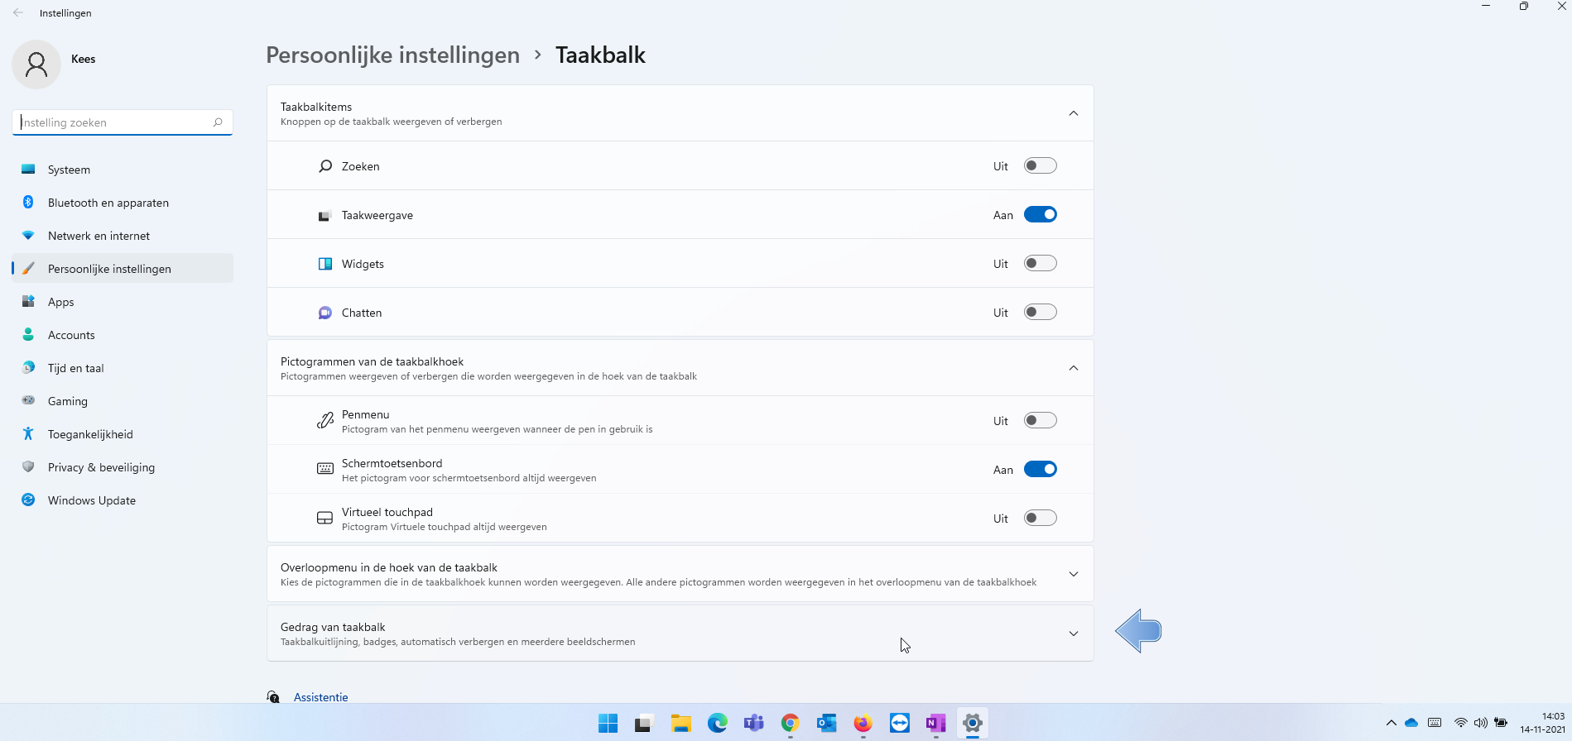Expand the Gedrag van taakbalk chevron
This screenshot has height=741, width=1572.
[1074, 633]
